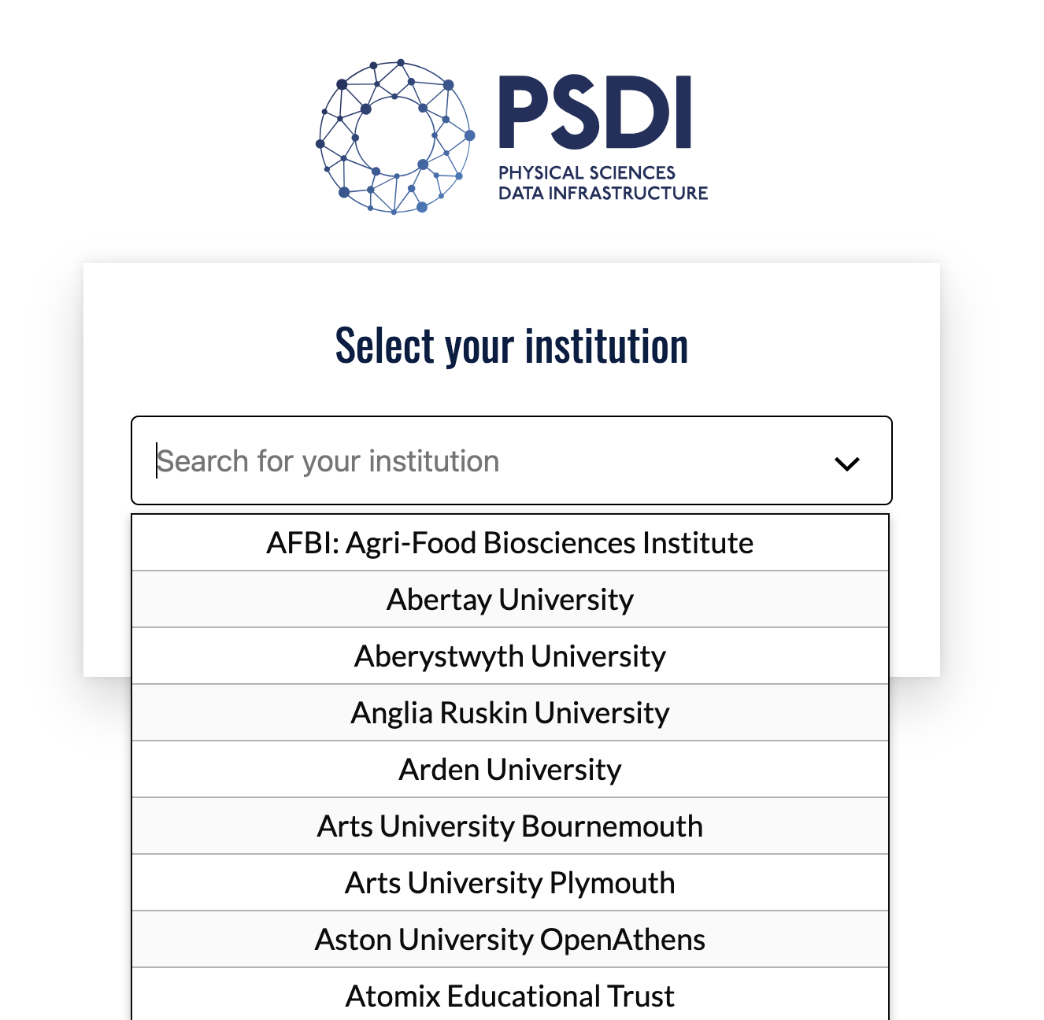1044x1020 pixels.
Task: Click the DATA INFRASTRUCTURE tagline text
Action: 603,193
